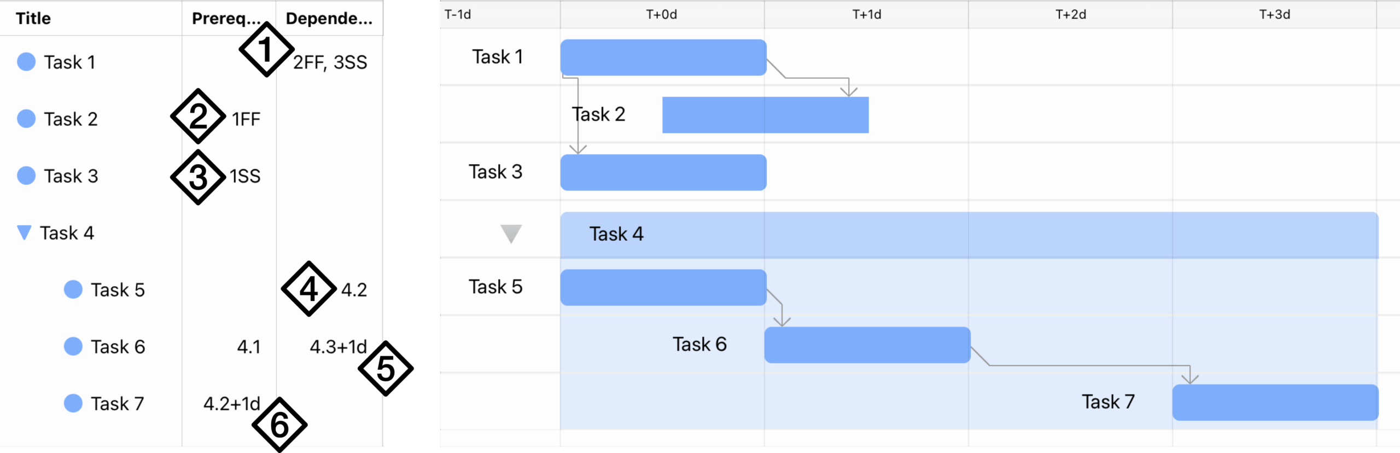1400x453 pixels.
Task: Click the 4.2+1d prerequisite value for Task 7
Action: coord(232,403)
